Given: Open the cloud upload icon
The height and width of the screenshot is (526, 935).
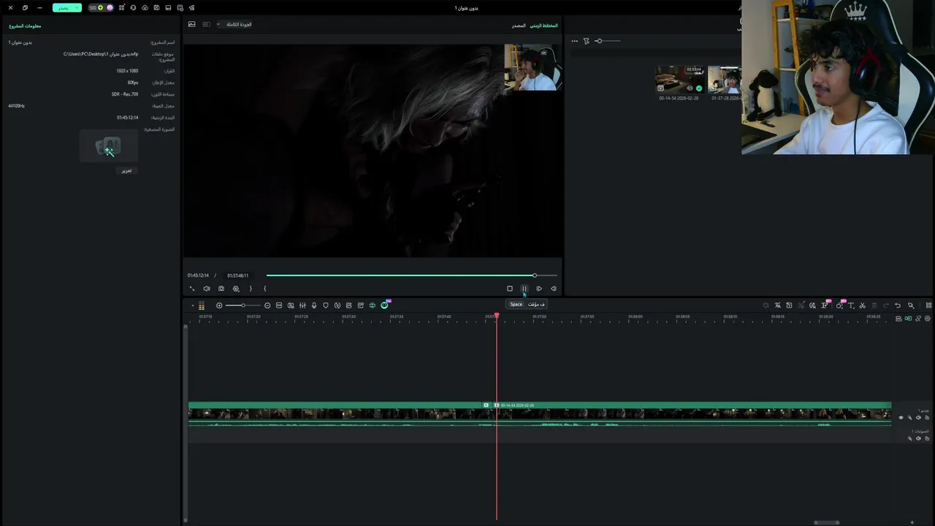Looking at the screenshot, I should click(x=145, y=7).
